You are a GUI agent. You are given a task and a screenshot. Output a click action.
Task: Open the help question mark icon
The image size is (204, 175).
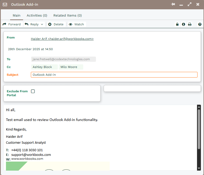[200, 24]
